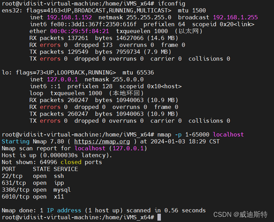Click the TX bytes value 7959734
This screenshot has width=274, height=222.
point(128,52)
